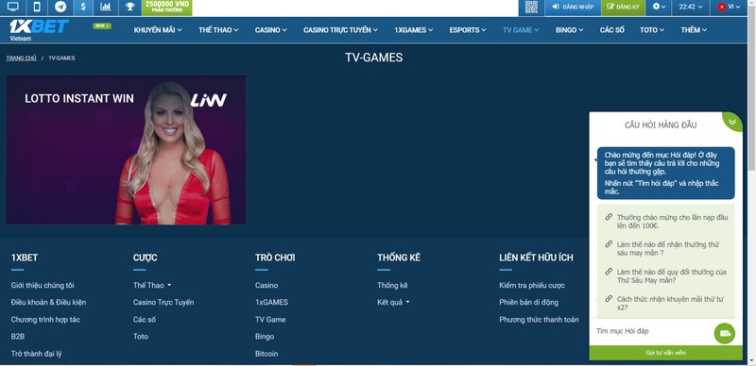
Task: Click the Casino link under Trò chơi
Action: coord(266,285)
